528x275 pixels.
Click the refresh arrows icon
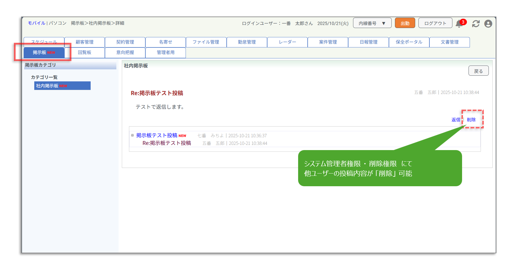(x=476, y=24)
